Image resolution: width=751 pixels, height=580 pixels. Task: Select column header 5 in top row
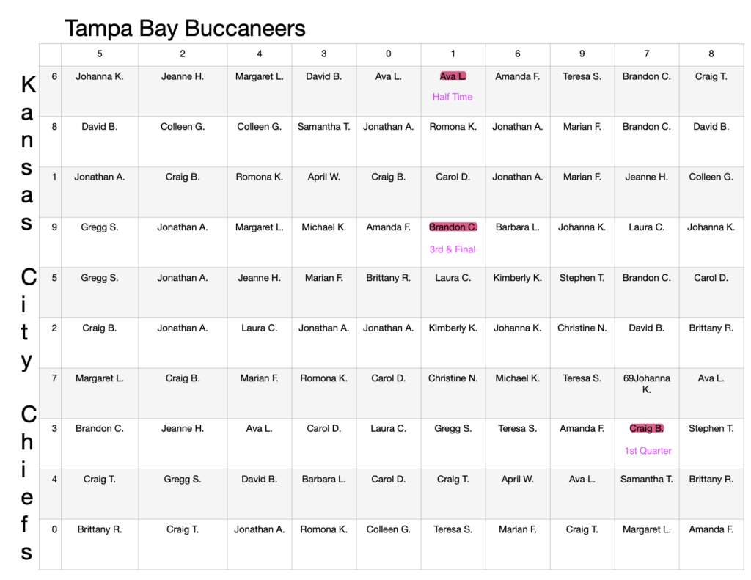pyautogui.click(x=100, y=54)
